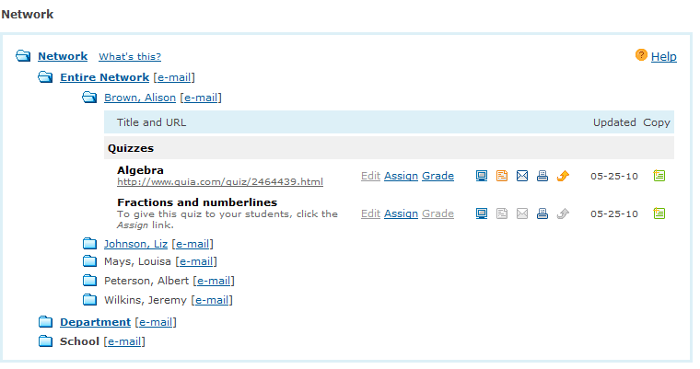Screen dimensions: 700x369
Task: Click Grade link for the Algebra quiz
Action: [437, 176]
